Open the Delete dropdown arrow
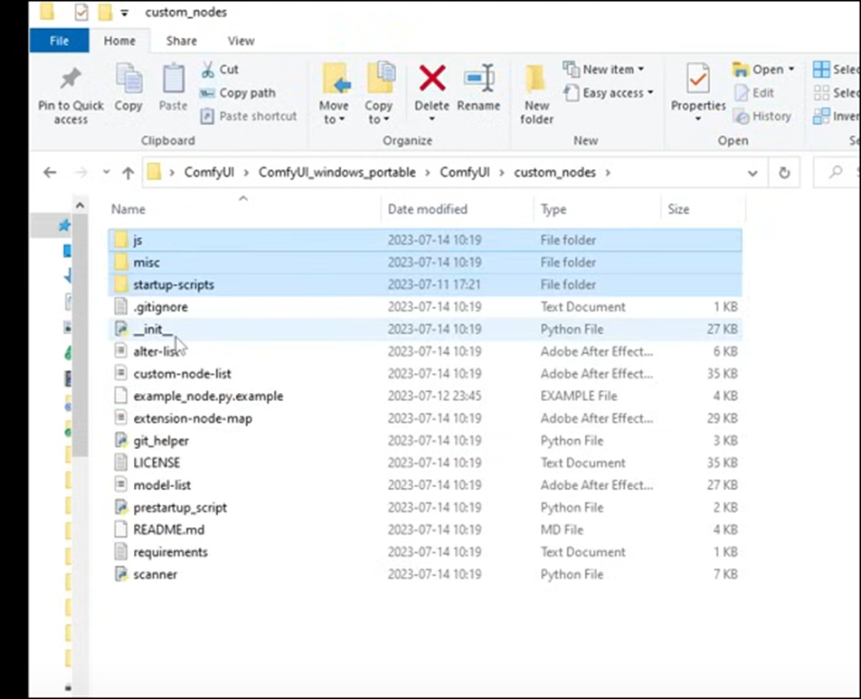Image resolution: width=861 pixels, height=699 pixels. (x=431, y=119)
